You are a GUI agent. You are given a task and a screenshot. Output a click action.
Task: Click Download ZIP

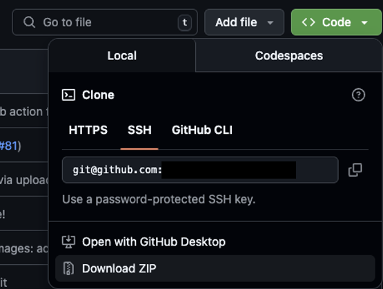215,268
